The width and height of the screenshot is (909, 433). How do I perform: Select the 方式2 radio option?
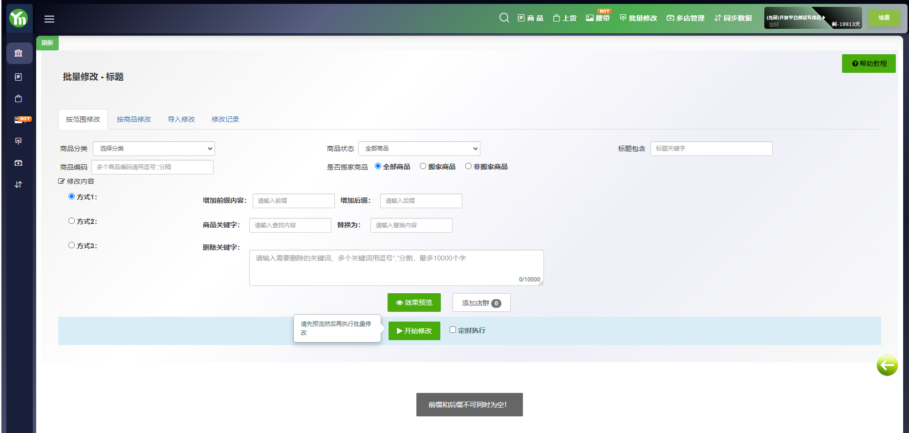72,221
